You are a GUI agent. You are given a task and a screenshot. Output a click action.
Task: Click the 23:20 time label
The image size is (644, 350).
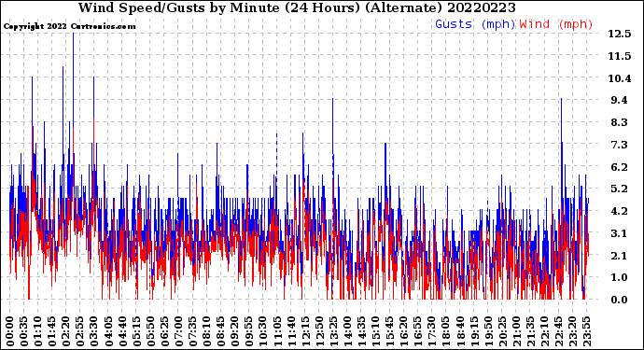click(572, 331)
